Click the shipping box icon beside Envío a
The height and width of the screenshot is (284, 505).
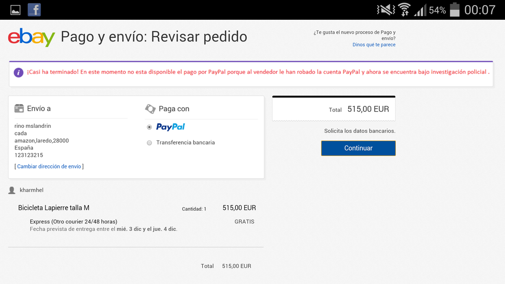coord(19,108)
